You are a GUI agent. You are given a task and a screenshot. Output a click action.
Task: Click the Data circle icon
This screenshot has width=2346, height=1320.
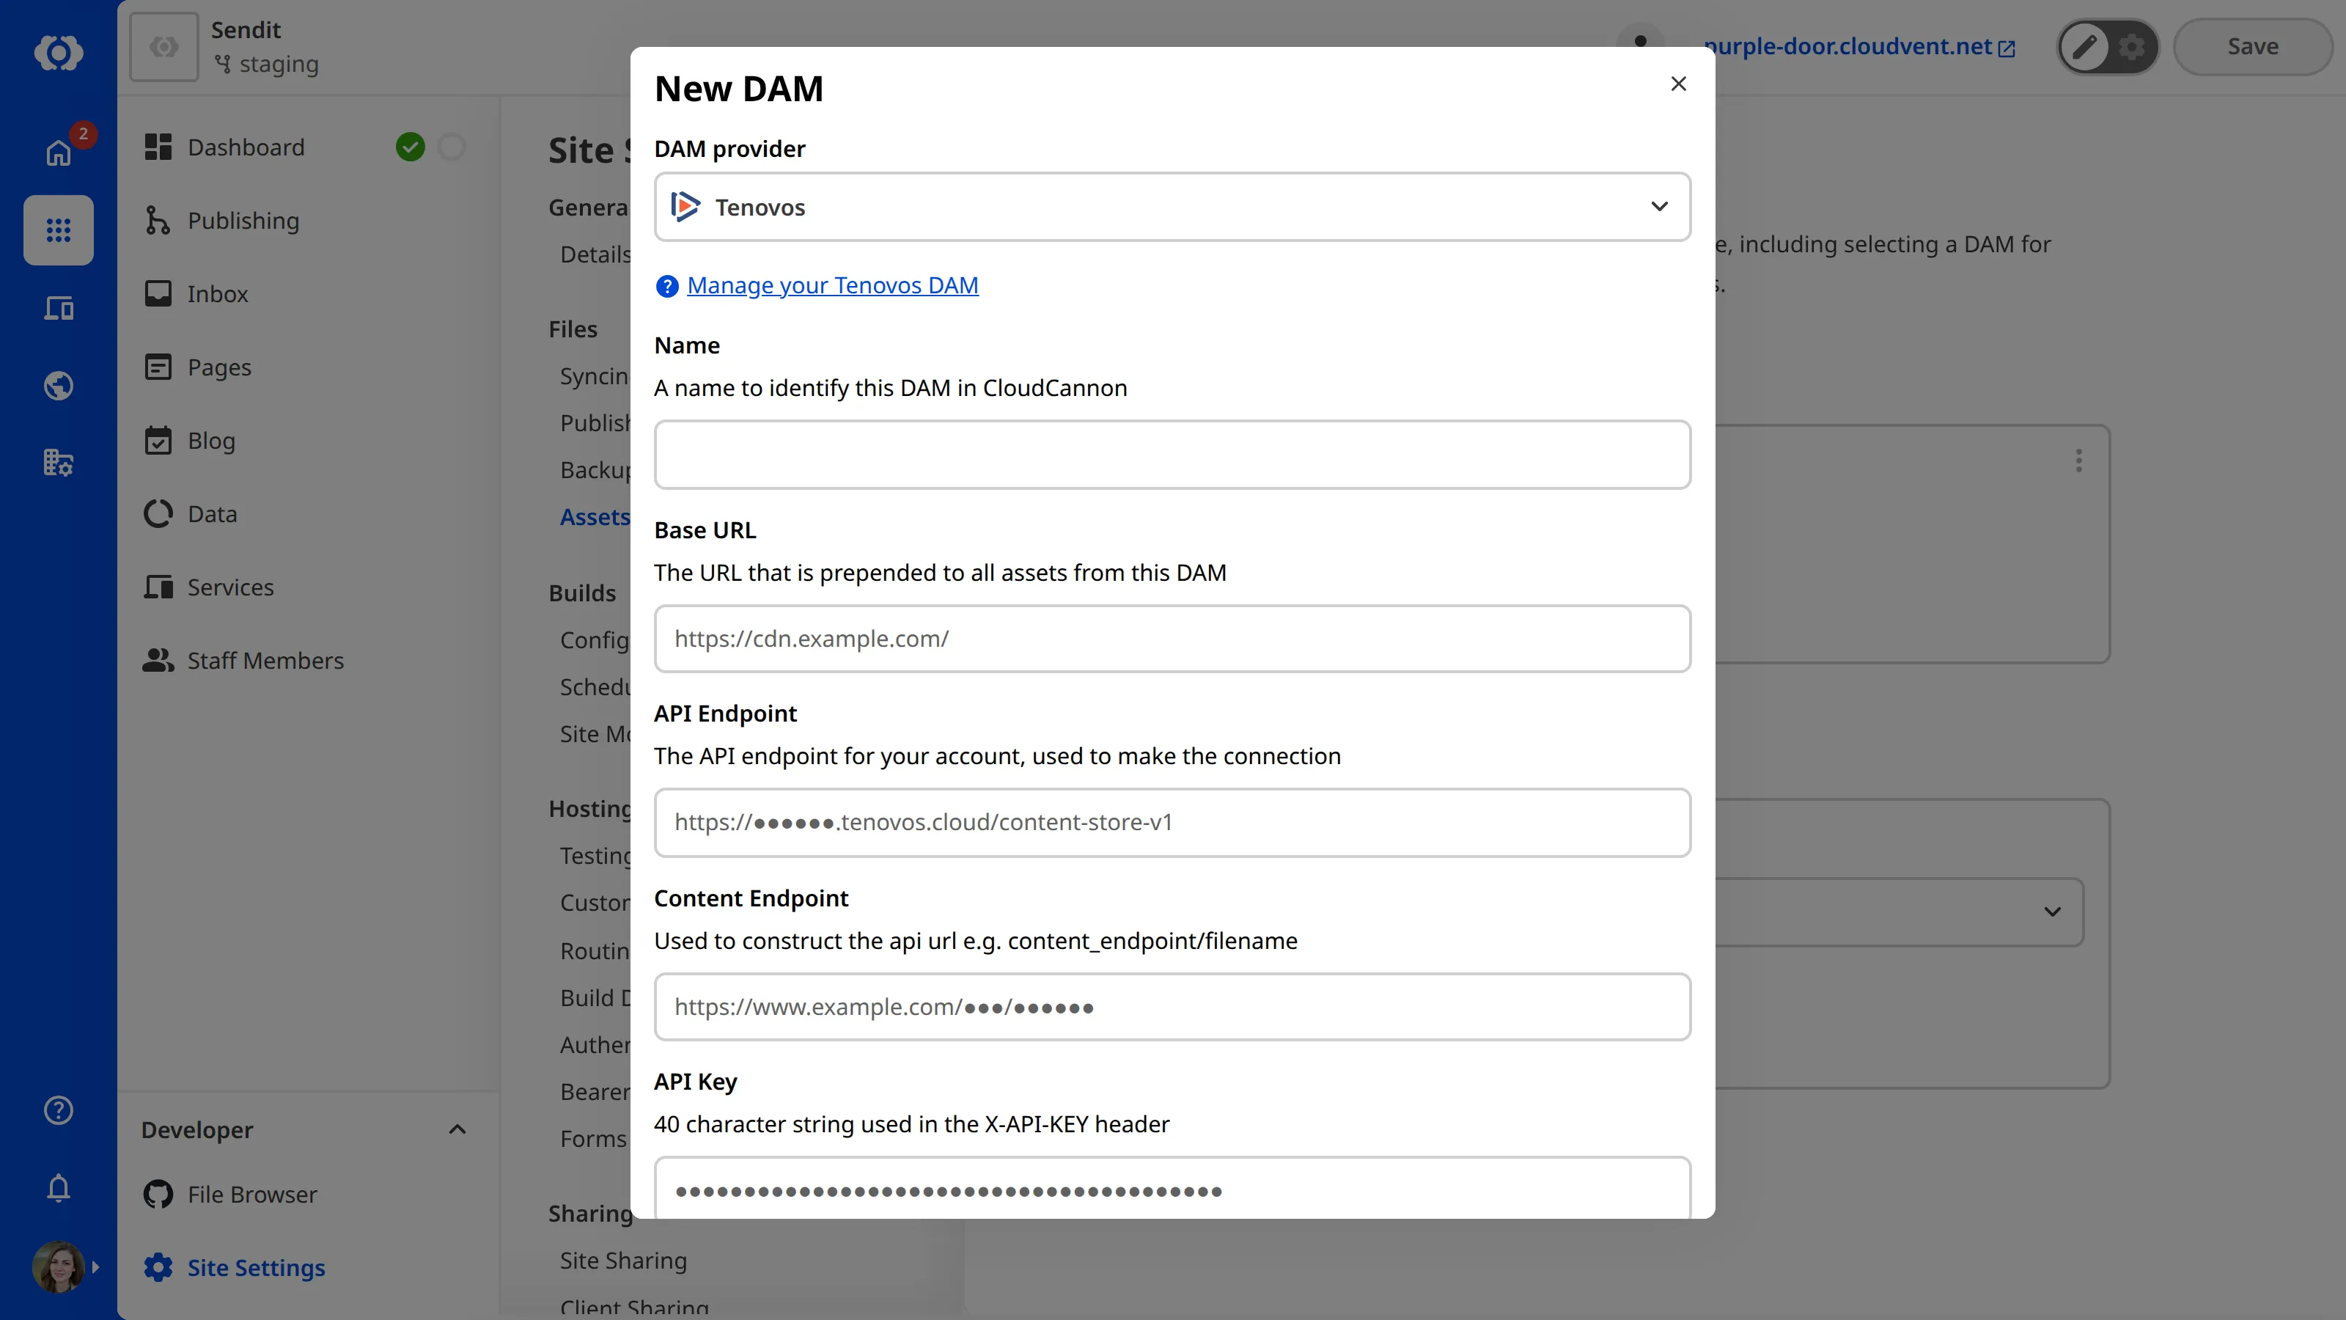pyautogui.click(x=158, y=514)
